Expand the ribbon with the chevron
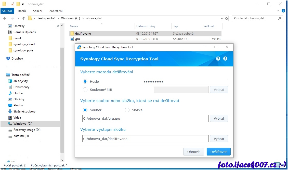Viewport: 288px width, 170px height. click(278, 11)
